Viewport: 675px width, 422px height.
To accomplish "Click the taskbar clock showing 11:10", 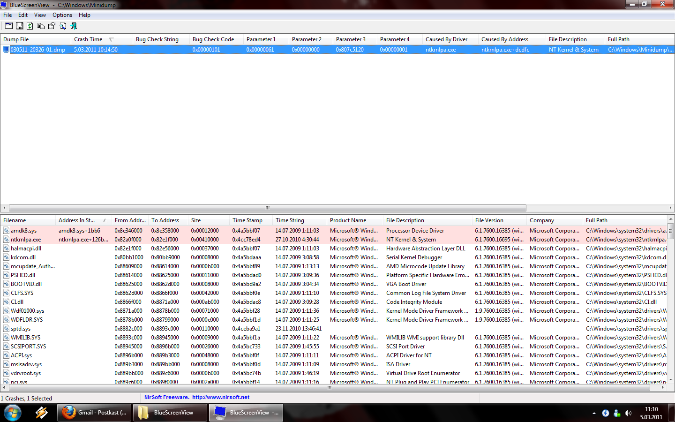I will coord(651,413).
